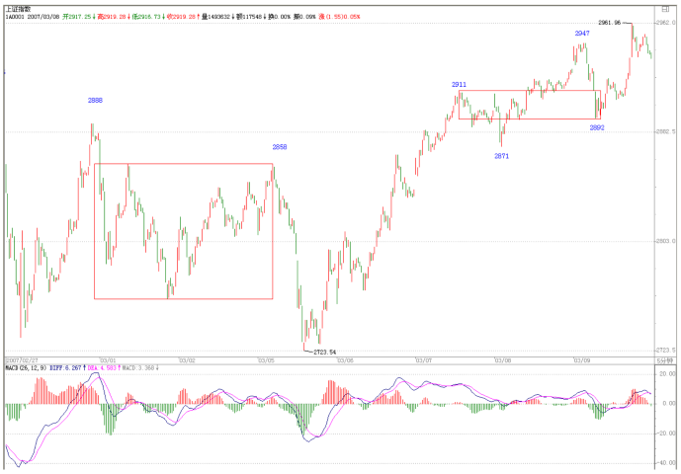Click the 1A0001 stock code label
This screenshot has width=681, height=474.
pos(15,17)
